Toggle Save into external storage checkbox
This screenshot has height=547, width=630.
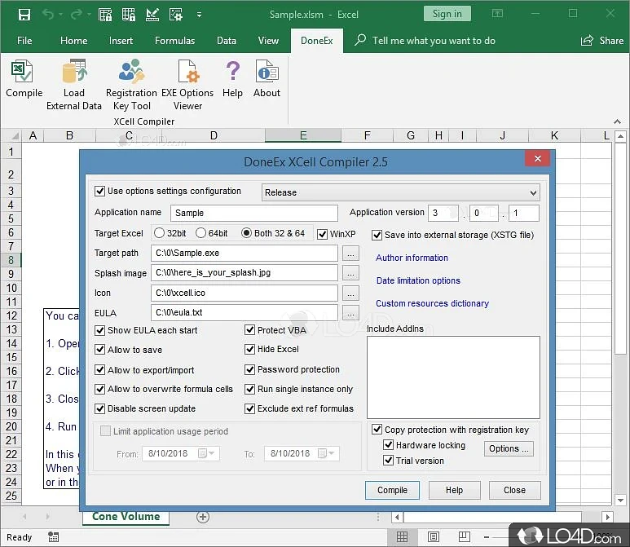[x=377, y=235]
